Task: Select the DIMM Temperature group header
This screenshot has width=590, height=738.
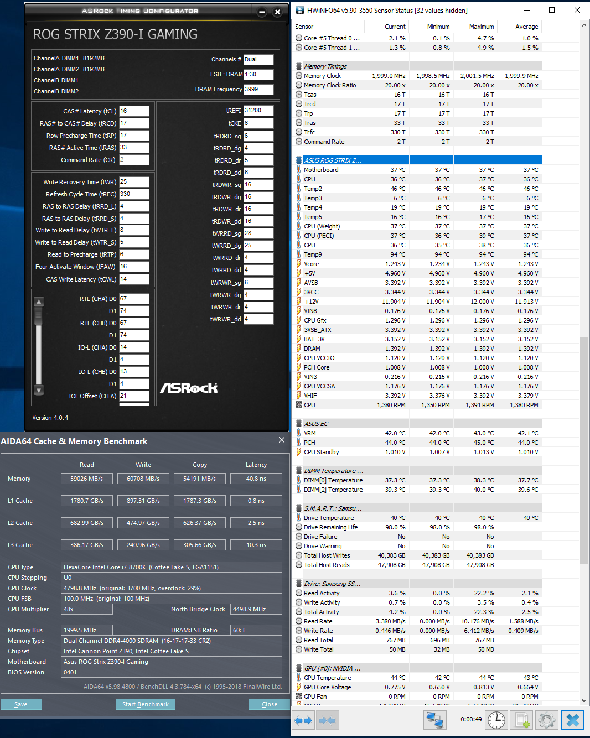Action: click(x=418, y=471)
